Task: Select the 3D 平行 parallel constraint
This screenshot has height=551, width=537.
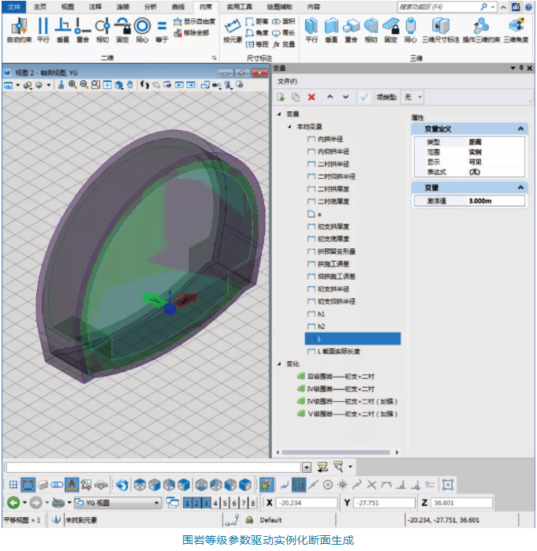Action: 311,30
